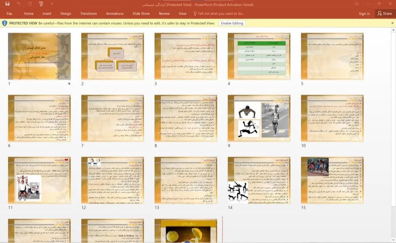Select slide 6 thumbnail

(x=39, y=118)
